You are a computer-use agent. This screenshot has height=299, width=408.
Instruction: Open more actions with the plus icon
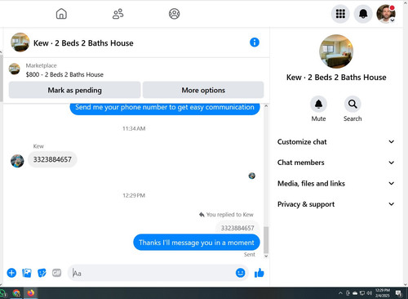pyautogui.click(x=11, y=273)
